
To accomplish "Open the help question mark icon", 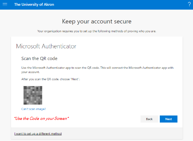I will click(x=189, y=4).
